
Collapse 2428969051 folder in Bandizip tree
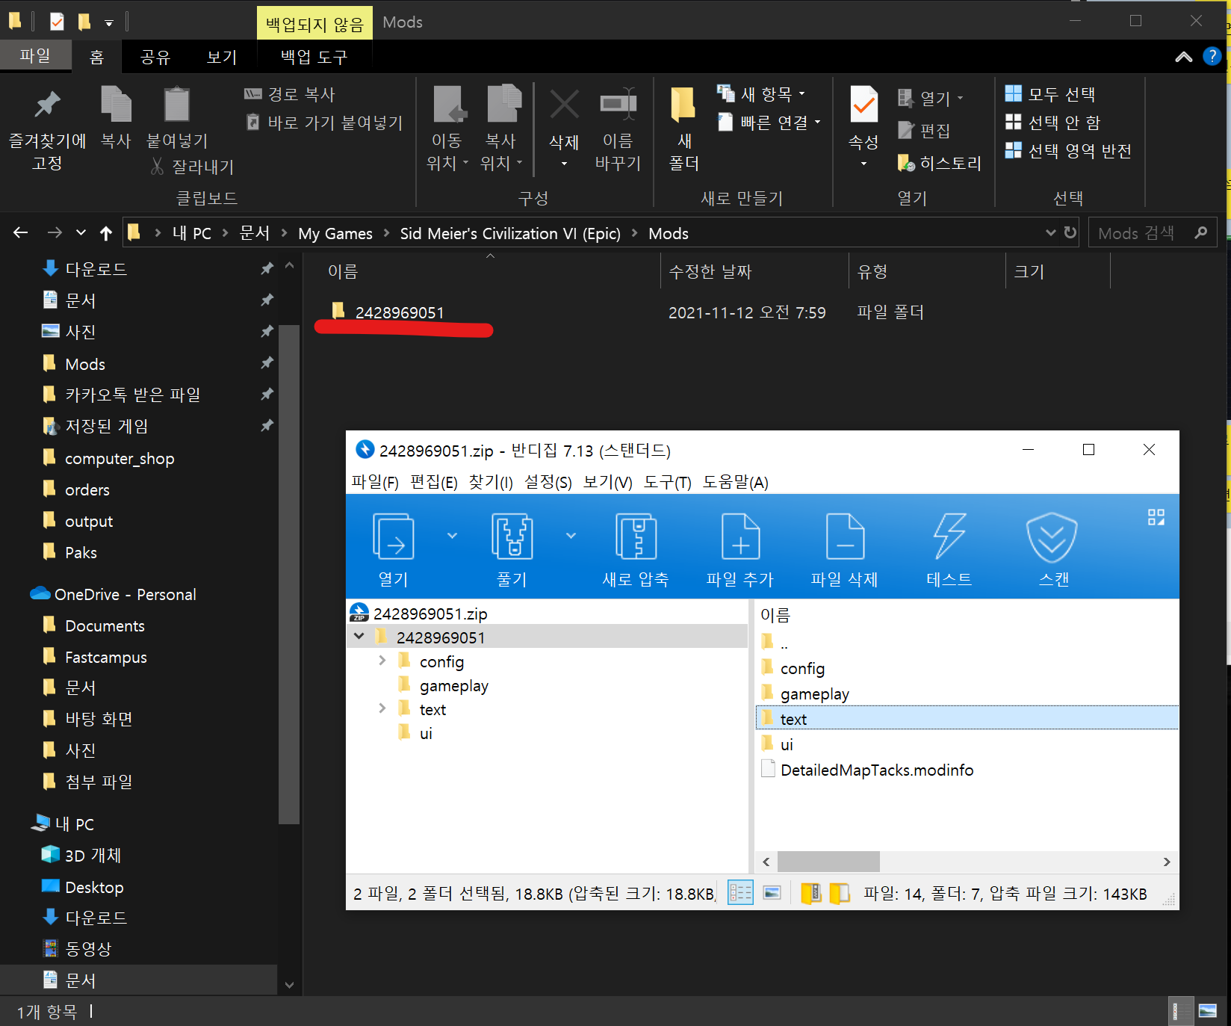point(359,637)
